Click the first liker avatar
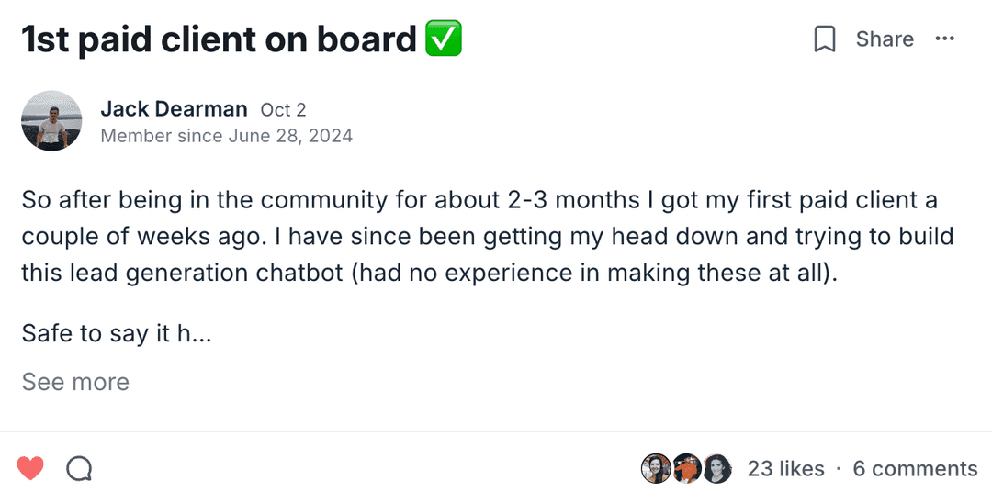The height and width of the screenshot is (492, 992). (x=656, y=469)
